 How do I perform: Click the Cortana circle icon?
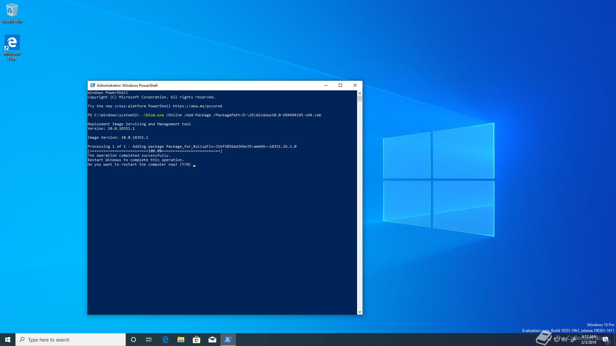click(133, 340)
